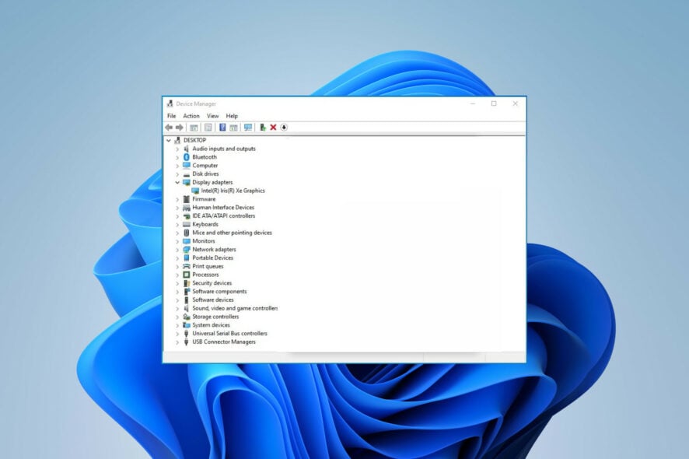Click the Disable device down-arrow icon
Screen dimensions: 689x459
[284, 128]
